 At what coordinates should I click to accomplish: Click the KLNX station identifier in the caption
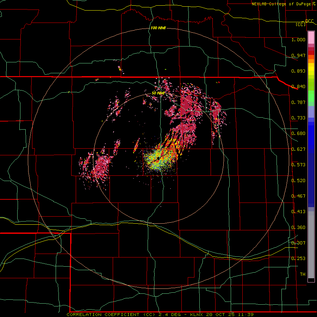click(x=197, y=315)
